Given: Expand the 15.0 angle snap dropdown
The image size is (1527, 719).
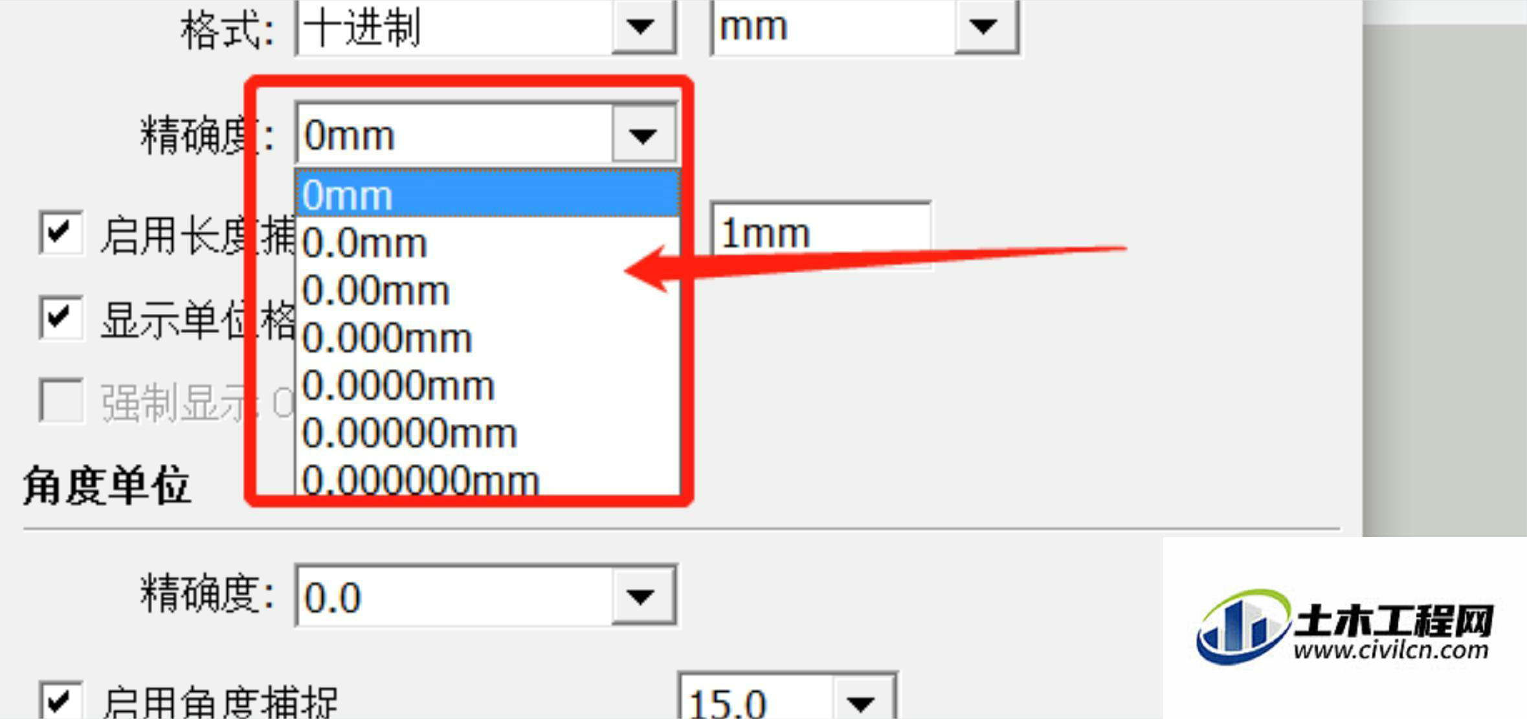Looking at the screenshot, I should (x=862, y=699).
